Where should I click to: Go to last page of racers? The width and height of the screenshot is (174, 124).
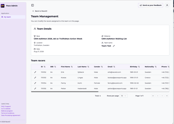coord(167,96)
